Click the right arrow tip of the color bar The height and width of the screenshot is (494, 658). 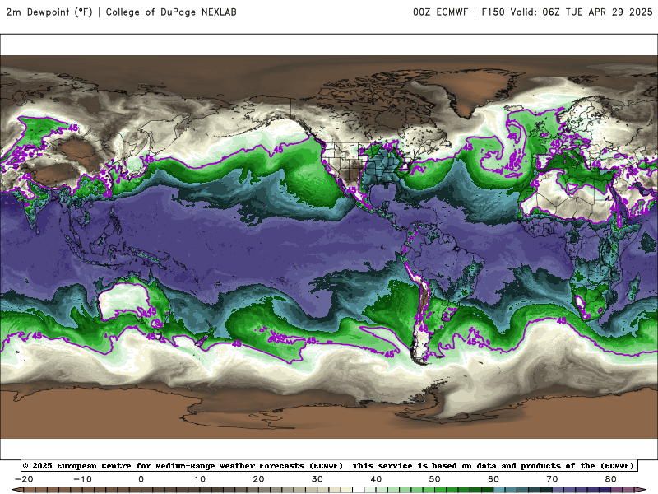(642, 491)
